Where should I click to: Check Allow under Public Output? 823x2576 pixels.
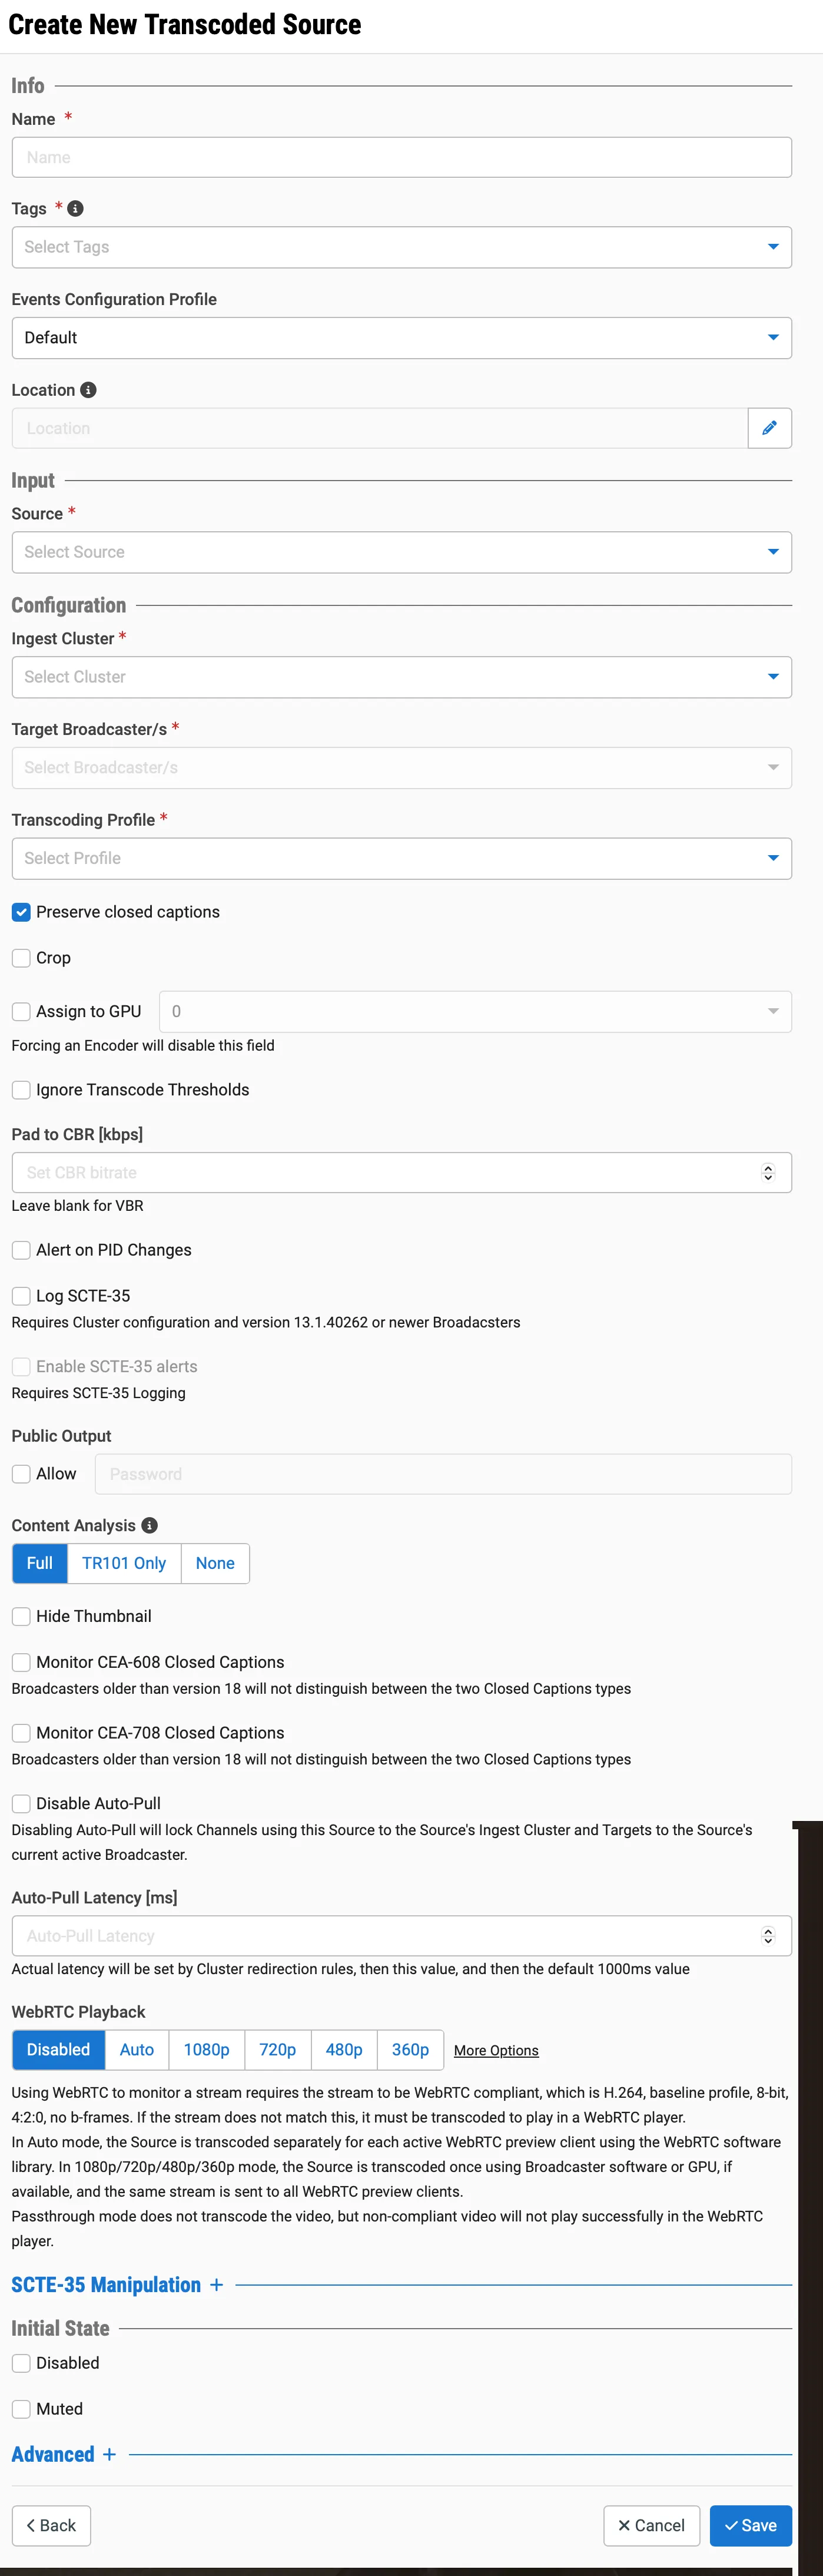coord(21,1474)
